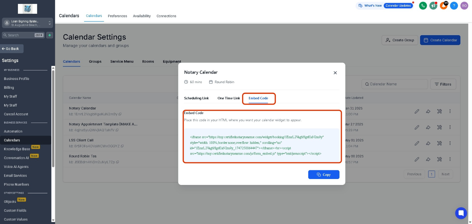Click the Calendar Updates badge

tap(398, 6)
